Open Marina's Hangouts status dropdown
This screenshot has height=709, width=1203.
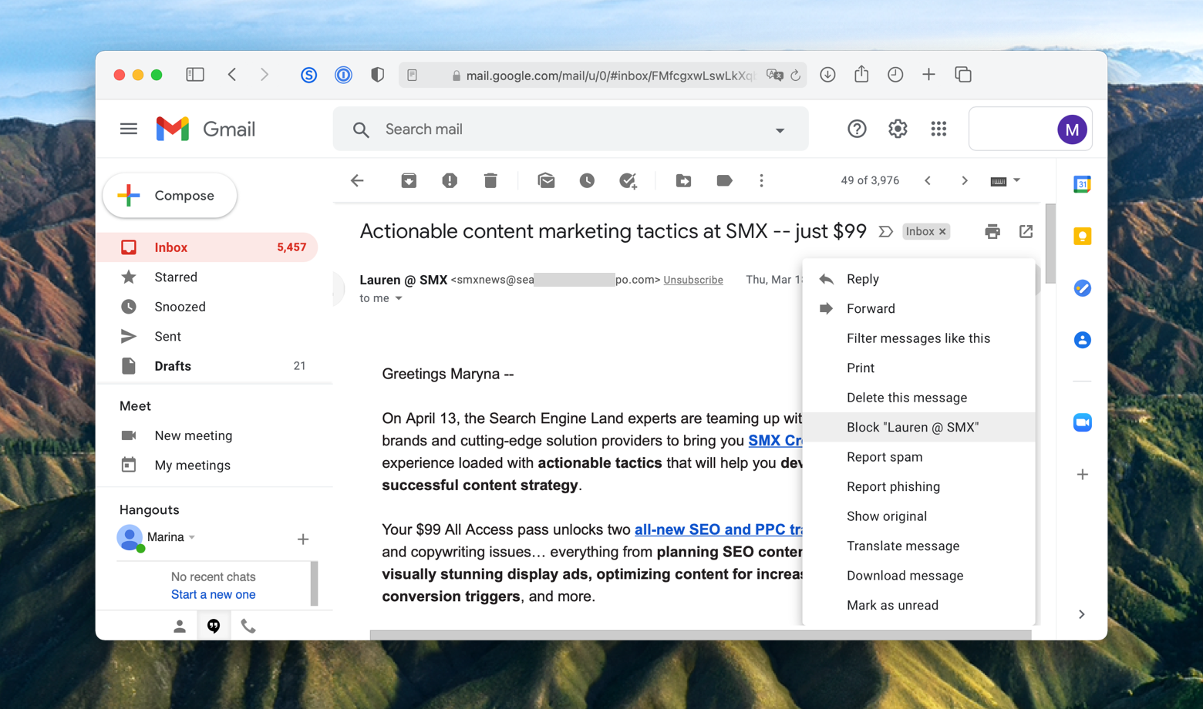point(192,537)
